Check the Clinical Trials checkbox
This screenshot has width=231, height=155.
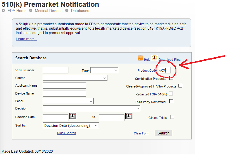172,117
